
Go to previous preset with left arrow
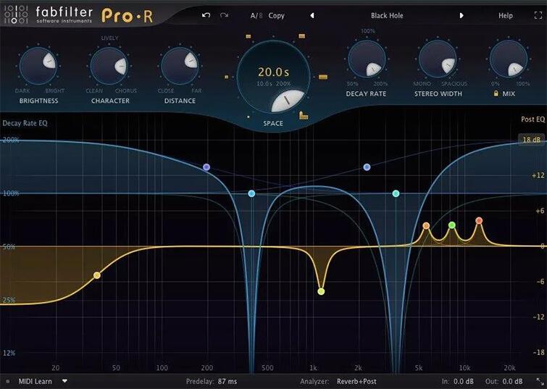[312, 16]
